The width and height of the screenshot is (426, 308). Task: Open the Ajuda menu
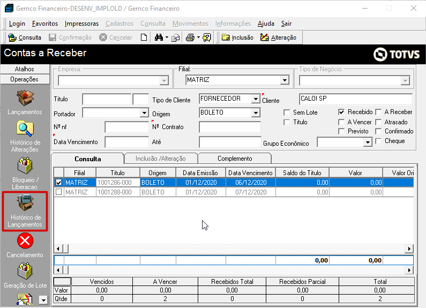tap(266, 24)
